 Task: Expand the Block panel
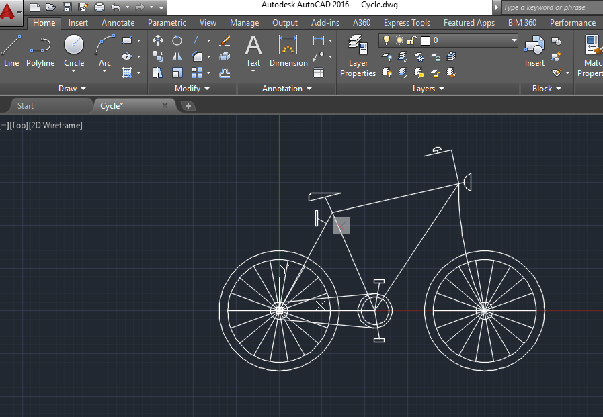[547, 89]
